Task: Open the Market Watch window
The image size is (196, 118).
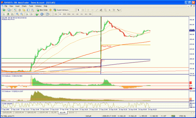Action: pyautogui.click(x=15, y=10)
